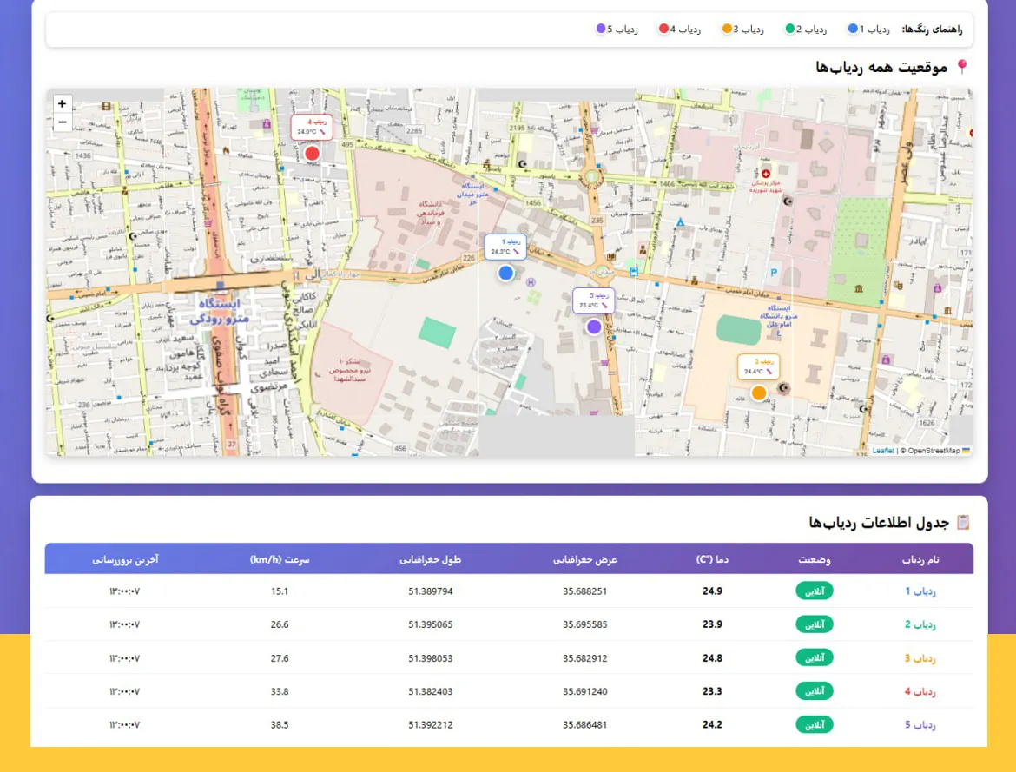Image resolution: width=1016 pixels, height=772 pixels.
Task: Click the آنلاین status badge for ردیاب 3
Action: (x=814, y=657)
